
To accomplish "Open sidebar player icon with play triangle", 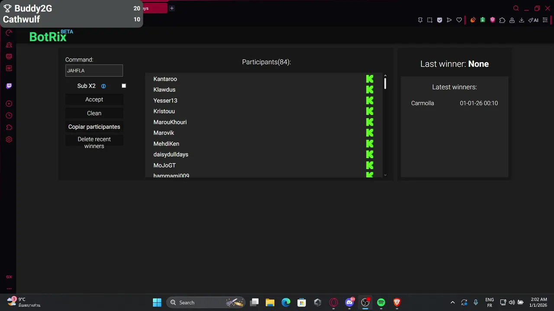I will click(x=9, y=104).
